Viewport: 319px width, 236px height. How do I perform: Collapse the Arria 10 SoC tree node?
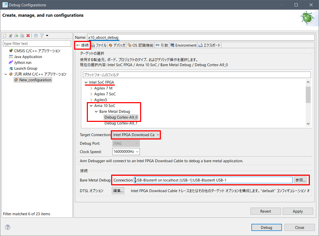[91, 106]
